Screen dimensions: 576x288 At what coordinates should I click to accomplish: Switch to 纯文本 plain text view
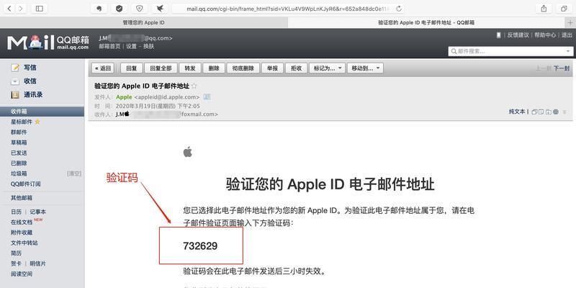click(x=517, y=112)
